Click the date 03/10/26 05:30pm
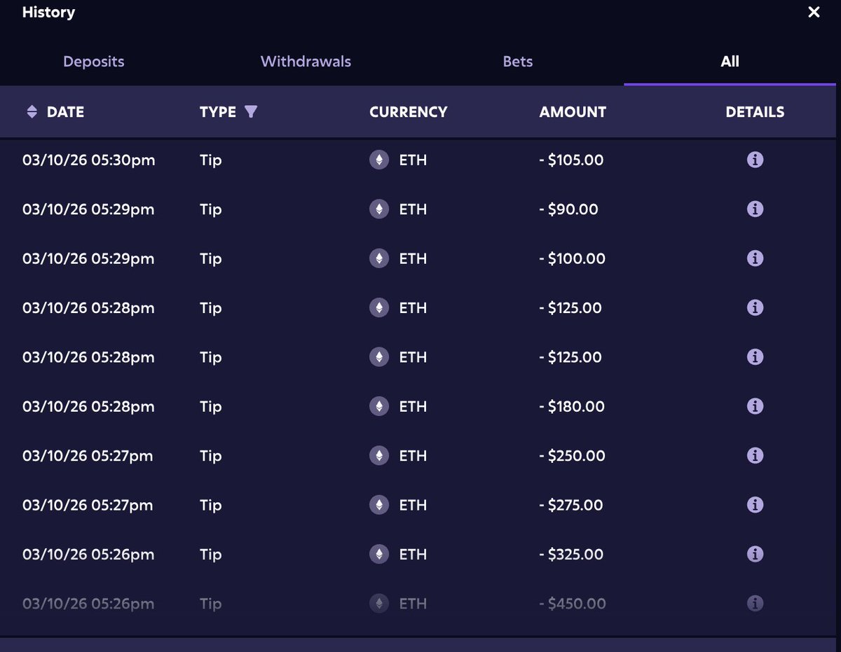The width and height of the screenshot is (841, 652). click(88, 160)
